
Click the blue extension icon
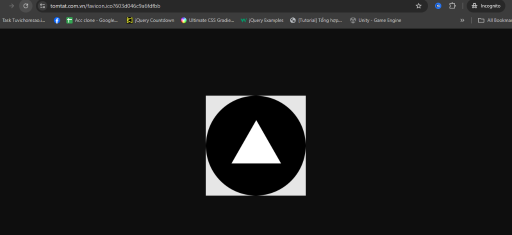[438, 6]
